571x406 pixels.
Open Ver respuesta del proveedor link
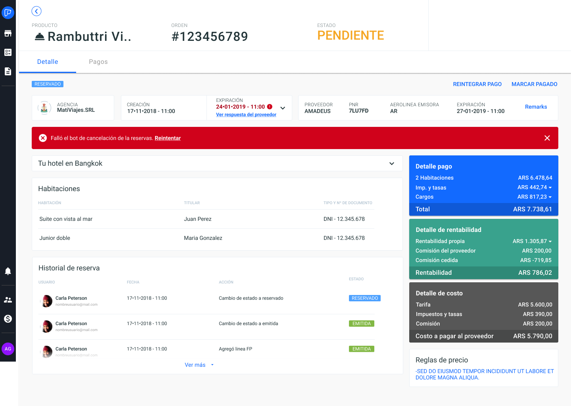(x=246, y=115)
